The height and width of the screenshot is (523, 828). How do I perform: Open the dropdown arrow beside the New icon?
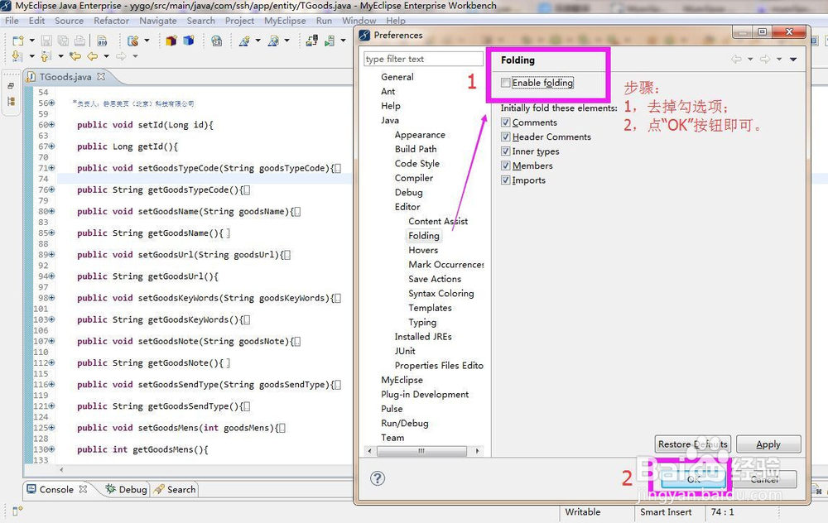[31, 41]
